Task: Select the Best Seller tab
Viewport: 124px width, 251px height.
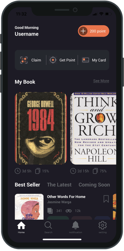Action: coord(27,185)
